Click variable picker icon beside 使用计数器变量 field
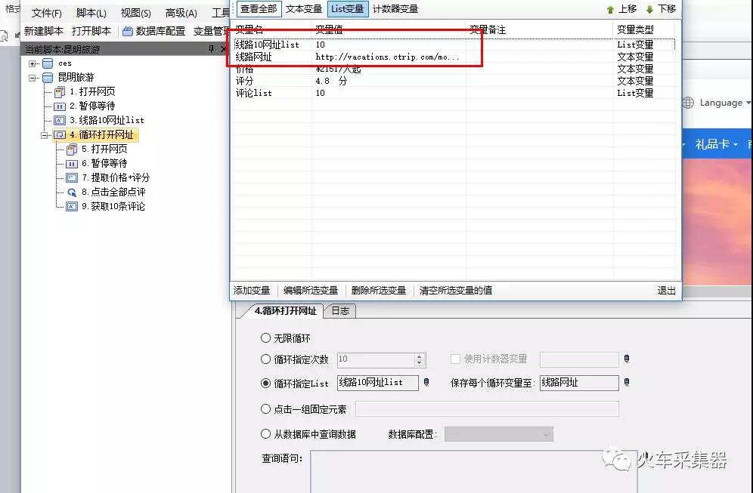 [x=626, y=359]
